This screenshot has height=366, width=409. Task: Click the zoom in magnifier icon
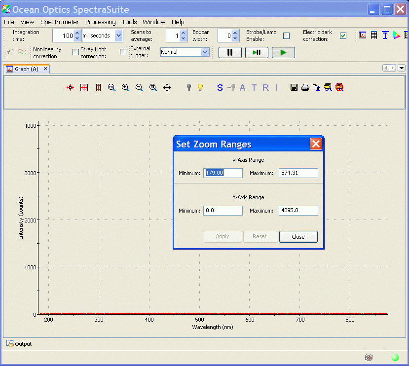coord(125,88)
